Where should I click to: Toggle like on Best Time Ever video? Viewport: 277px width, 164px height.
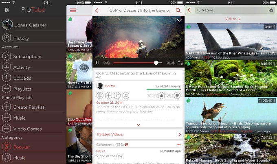pos(70,19)
